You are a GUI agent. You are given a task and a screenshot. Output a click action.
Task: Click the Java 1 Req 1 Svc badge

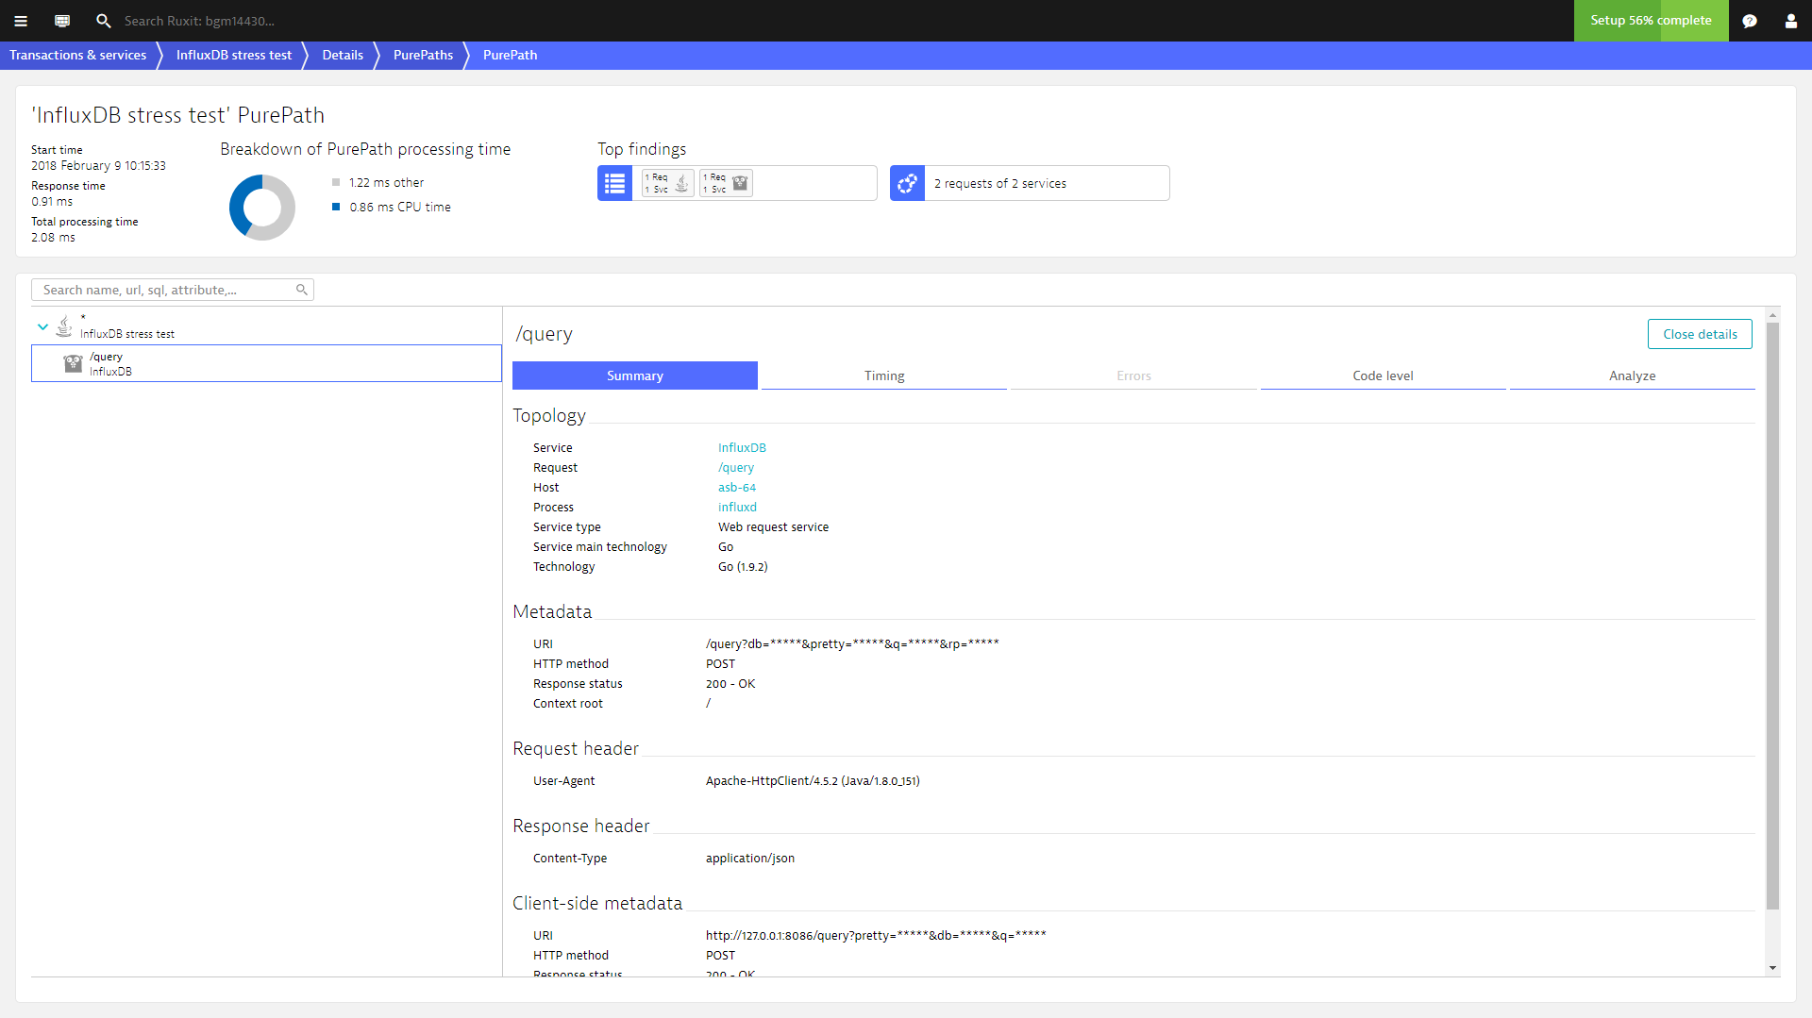coord(668,183)
